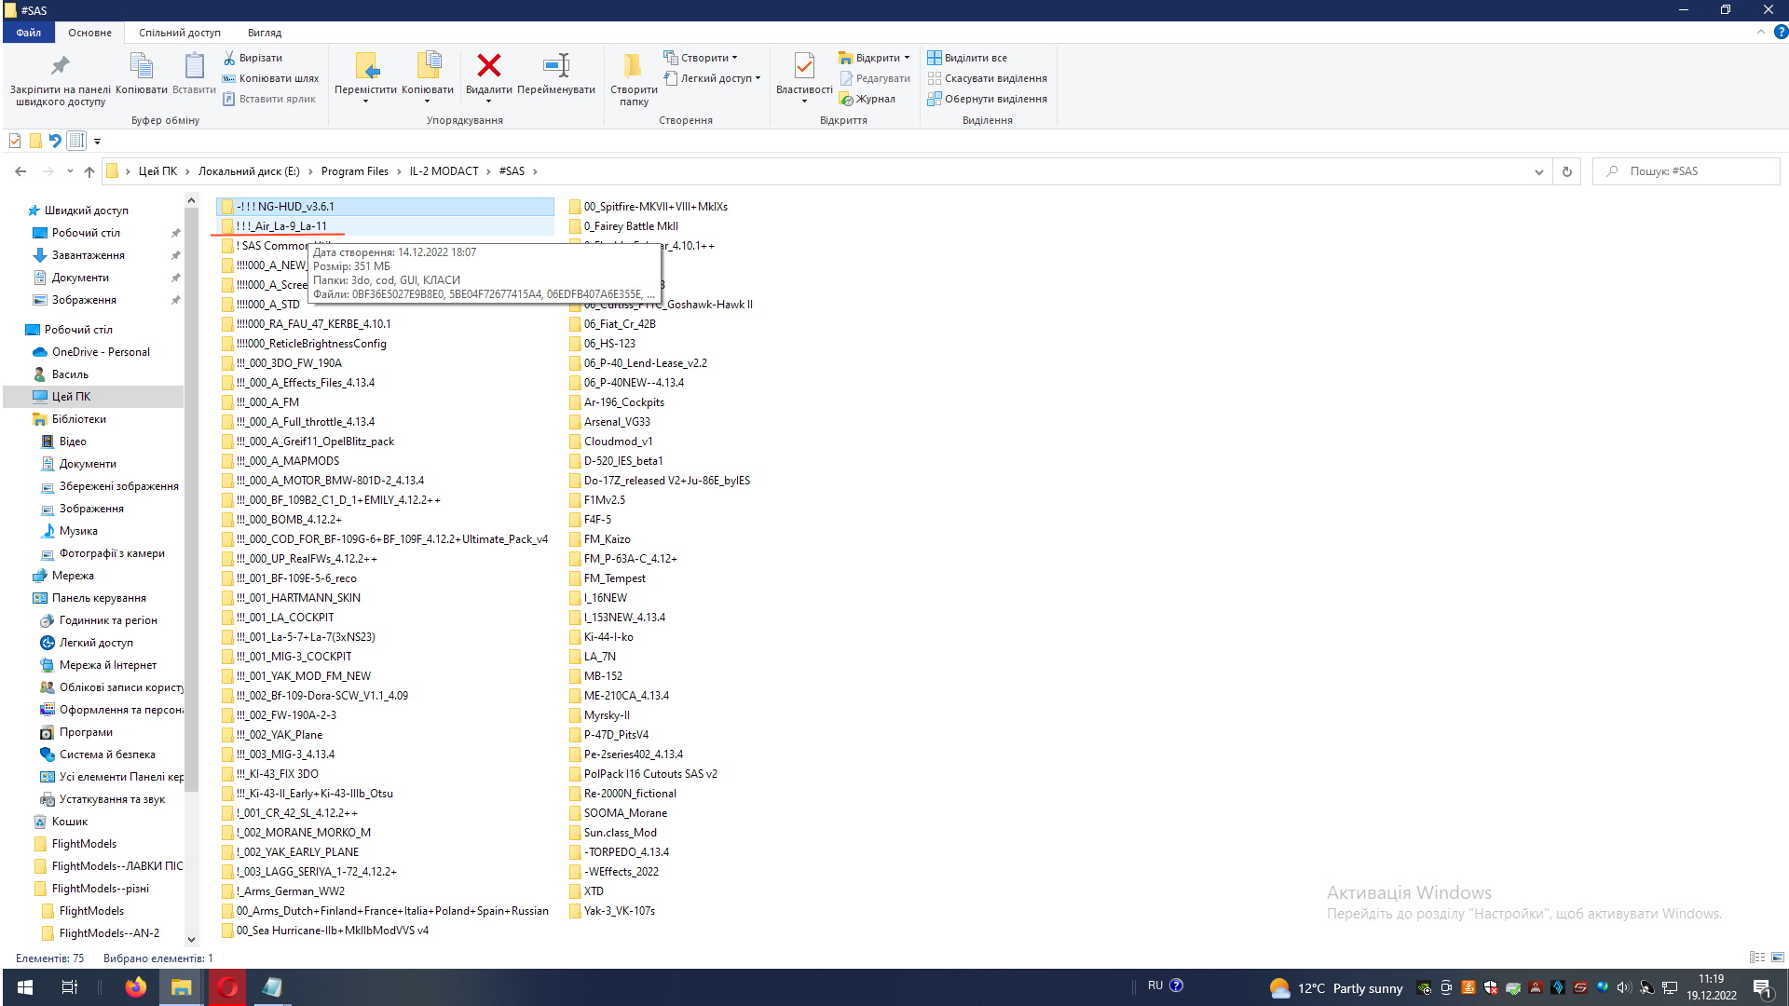Image resolution: width=1789 pixels, height=1006 pixels.
Task: Click Select all (Виділити все)
Action: [x=967, y=58]
